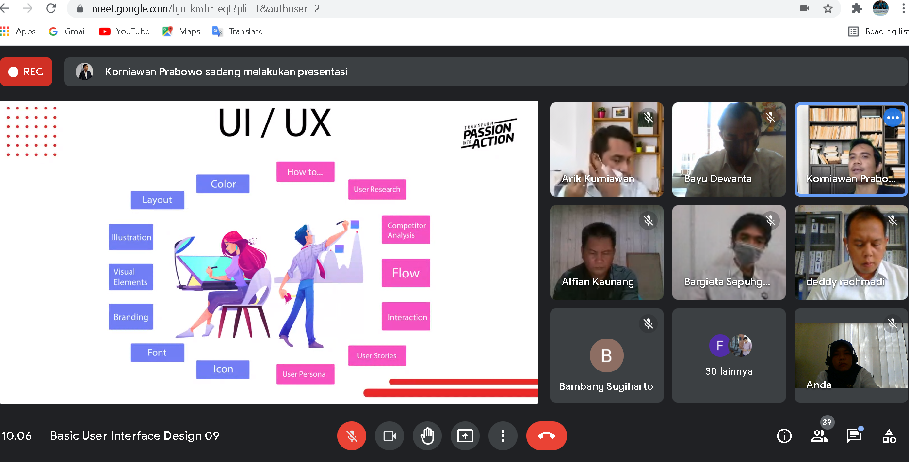909x462 pixels.
Task: Raise hand using the hand icon
Action: click(427, 436)
